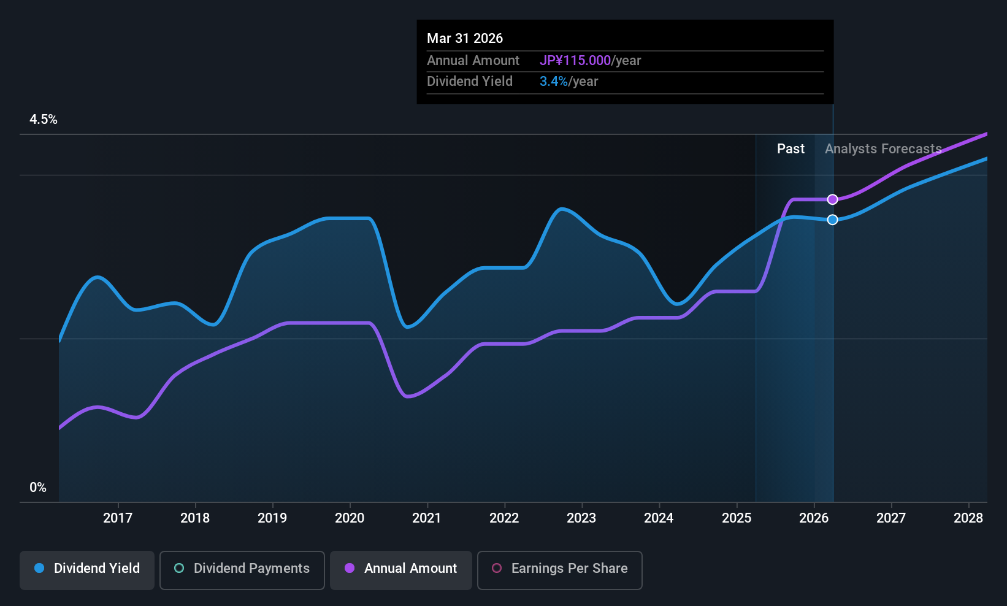Screen dimensions: 1007x606
Task: Click the blue Dividend Yield legend dot
Action: click(39, 568)
